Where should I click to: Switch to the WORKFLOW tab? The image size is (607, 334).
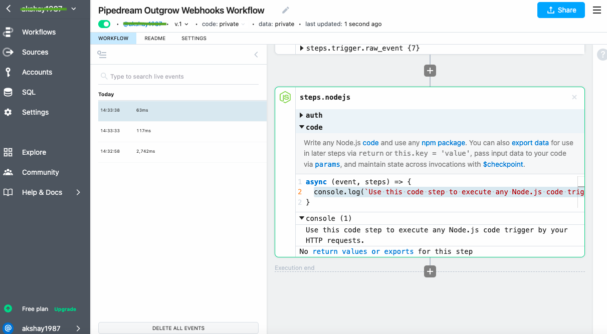[x=113, y=38]
